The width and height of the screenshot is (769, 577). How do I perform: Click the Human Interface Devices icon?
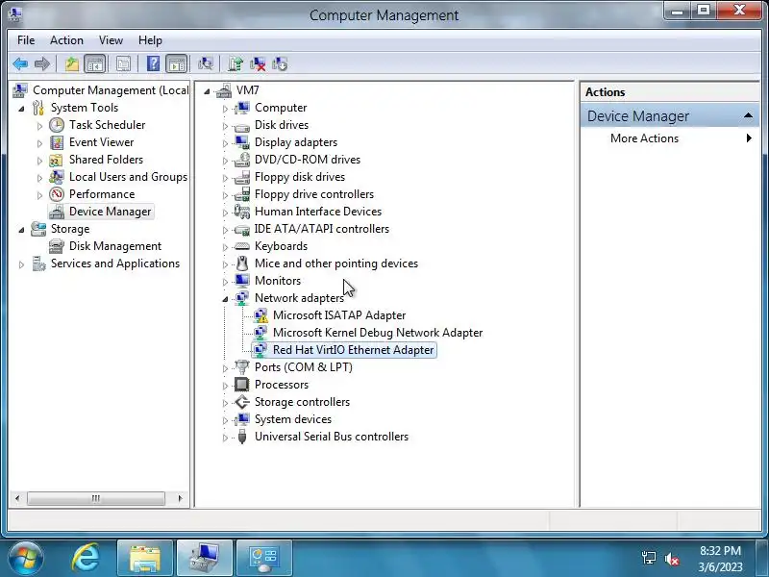click(242, 212)
